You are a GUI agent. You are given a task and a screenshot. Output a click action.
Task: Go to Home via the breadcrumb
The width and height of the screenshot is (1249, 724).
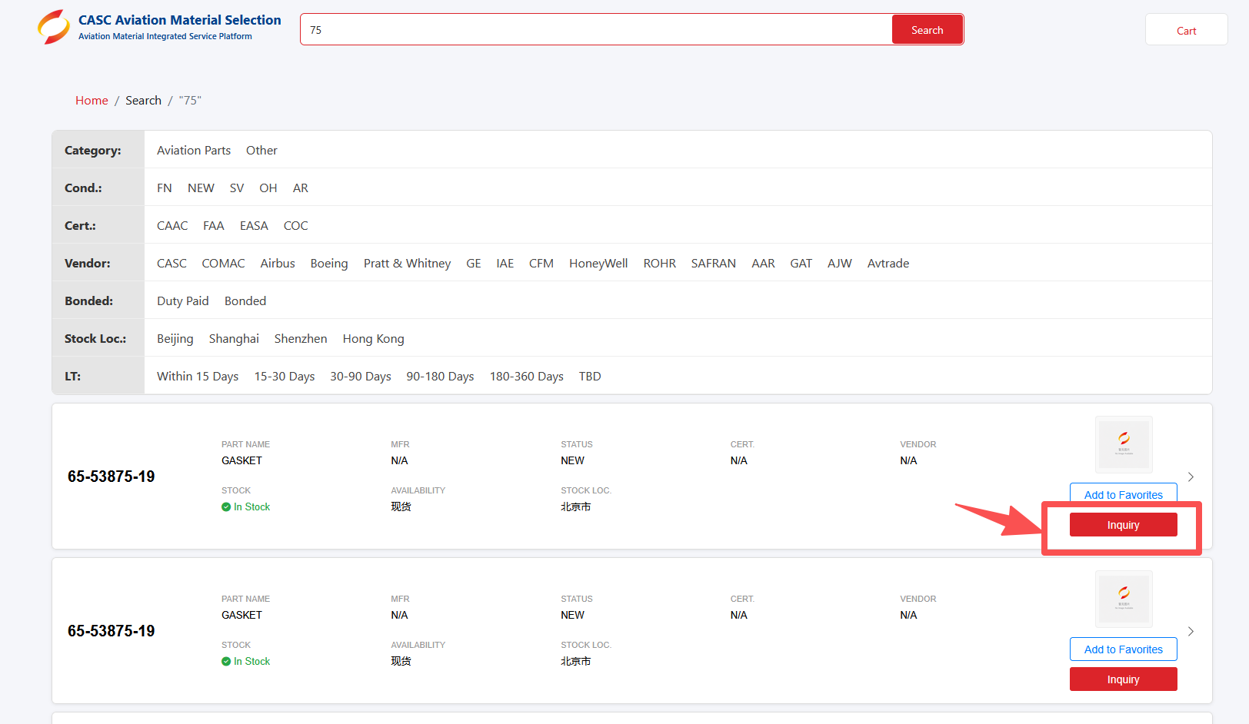[92, 101]
